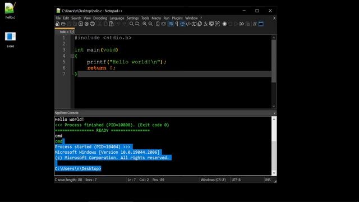Click the console scrollbar down arrow

(274, 173)
